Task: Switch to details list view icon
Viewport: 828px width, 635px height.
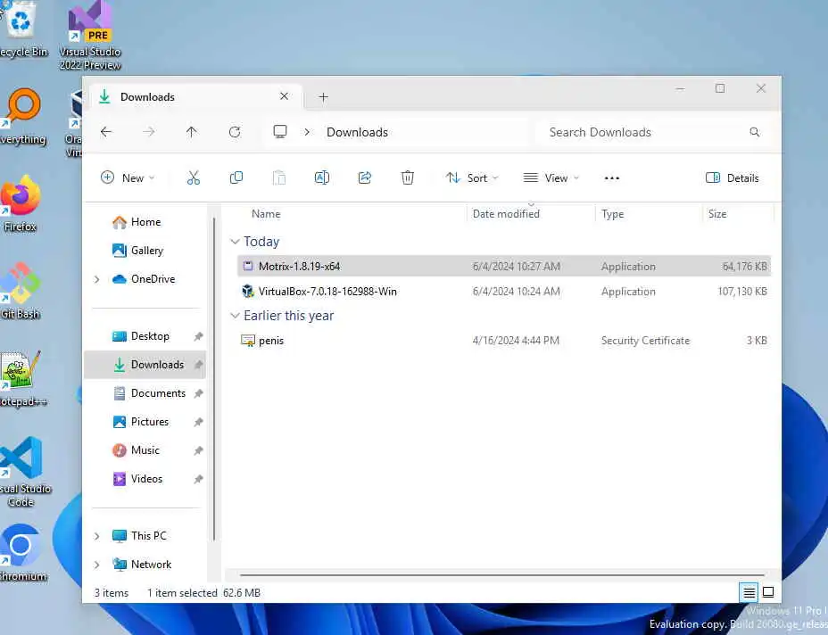Action: (749, 593)
